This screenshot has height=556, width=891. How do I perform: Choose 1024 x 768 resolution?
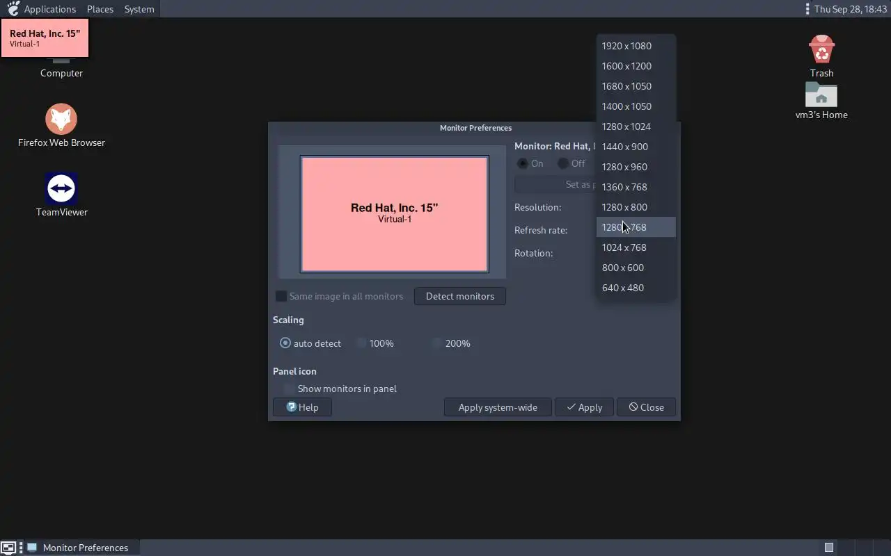coord(636,247)
